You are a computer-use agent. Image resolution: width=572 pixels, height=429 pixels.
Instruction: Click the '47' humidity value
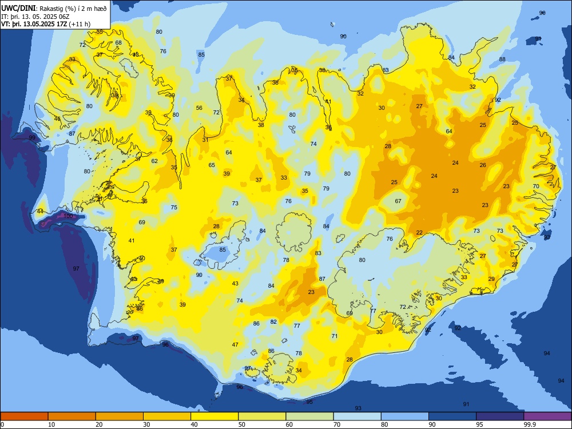[235, 345]
